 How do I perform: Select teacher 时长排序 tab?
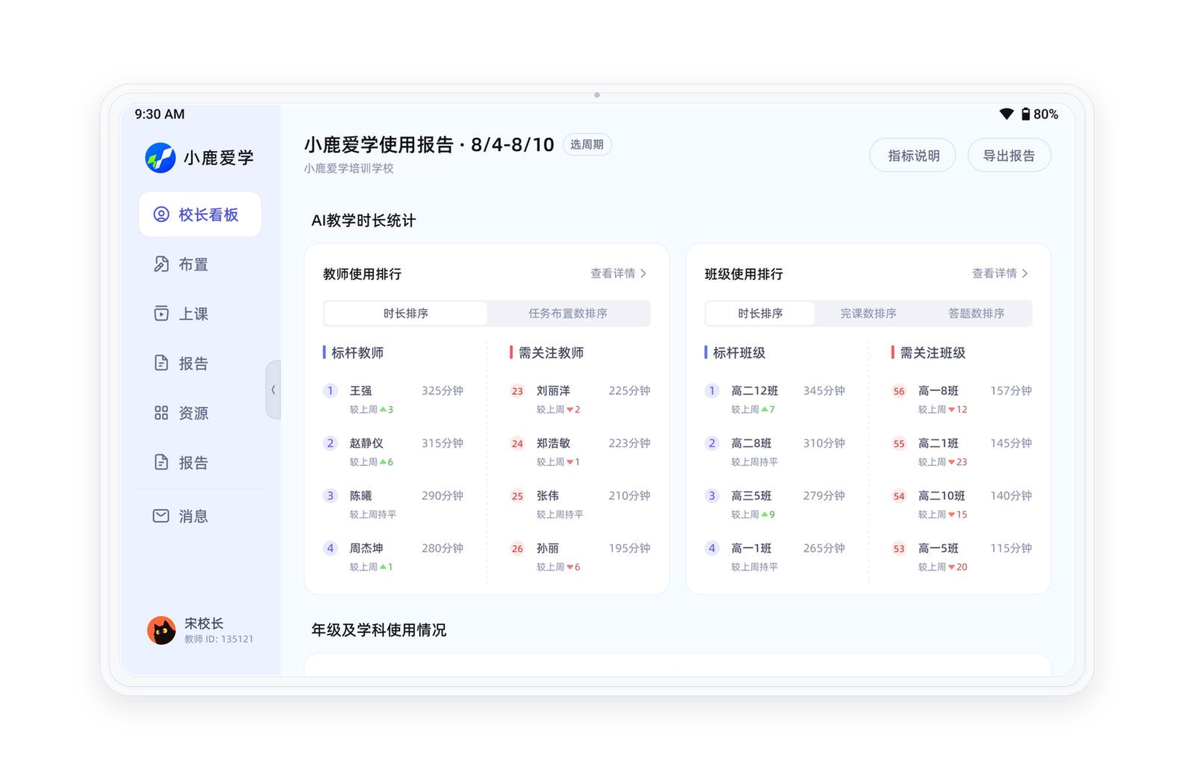coord(405,313)
